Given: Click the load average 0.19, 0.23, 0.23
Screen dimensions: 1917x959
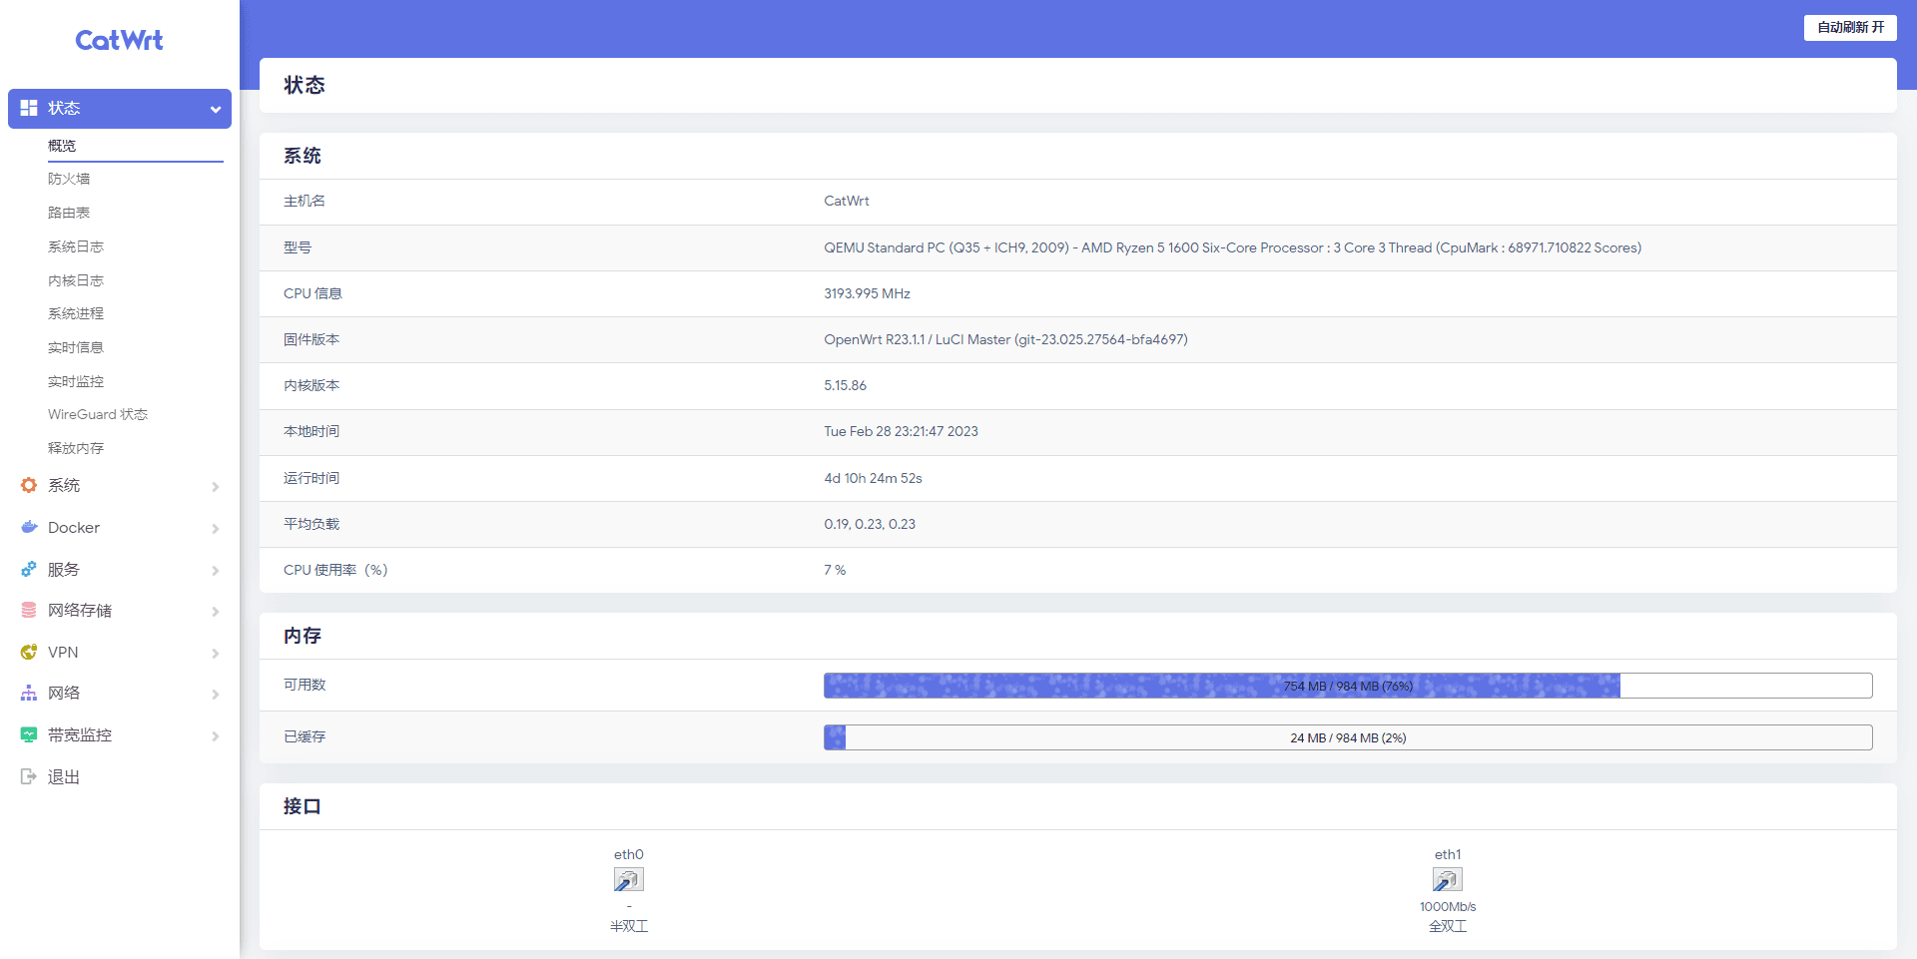Looking at the screenshot, I should (870, 524).
